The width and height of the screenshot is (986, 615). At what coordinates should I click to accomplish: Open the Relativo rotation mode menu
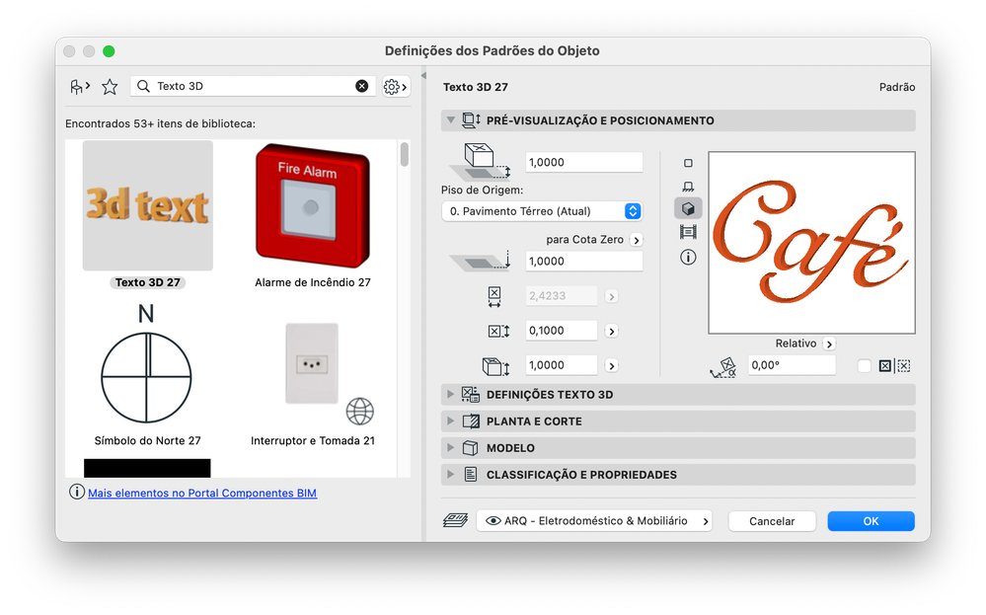[x=829, y=344]
